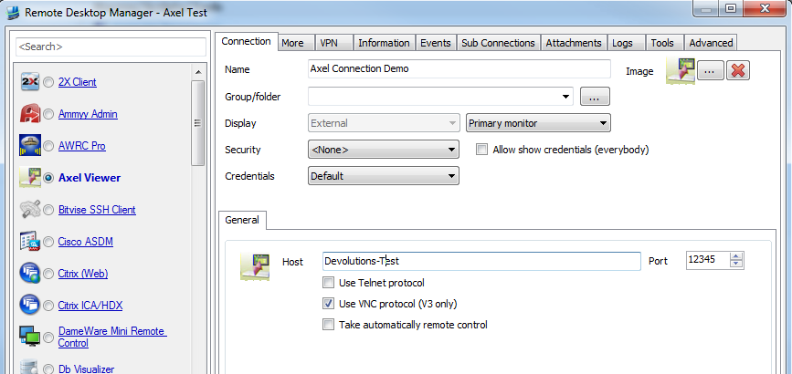Click the Bitvise SSH Client icon
Screen dimensions: 792x374
click(30, 210)
